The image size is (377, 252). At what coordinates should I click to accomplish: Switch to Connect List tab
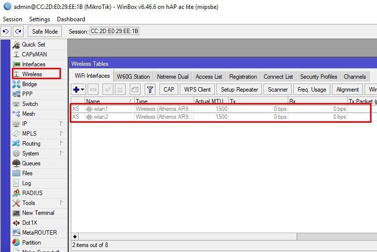278,77
